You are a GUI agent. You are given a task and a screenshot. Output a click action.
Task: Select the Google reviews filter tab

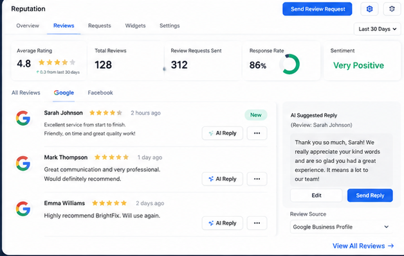click(x=64, y=93)
